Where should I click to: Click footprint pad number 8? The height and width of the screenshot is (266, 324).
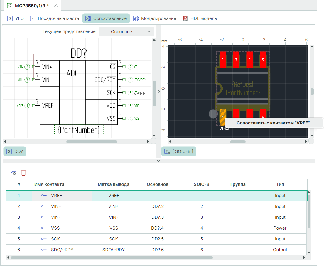(x=222, y=60)
